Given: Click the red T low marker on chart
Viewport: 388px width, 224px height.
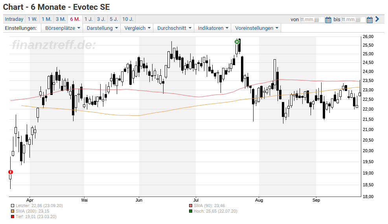Looking at the screenshot, I should (10, 172).
